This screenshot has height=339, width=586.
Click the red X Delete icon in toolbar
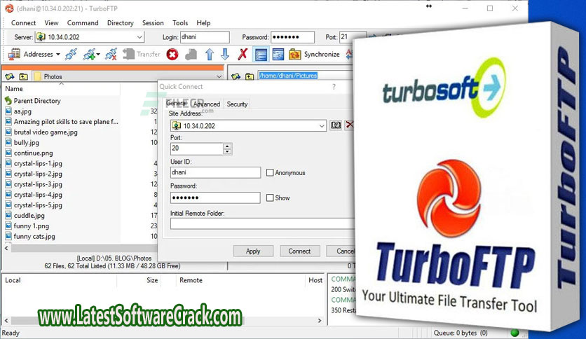click(x=243, y=55)
